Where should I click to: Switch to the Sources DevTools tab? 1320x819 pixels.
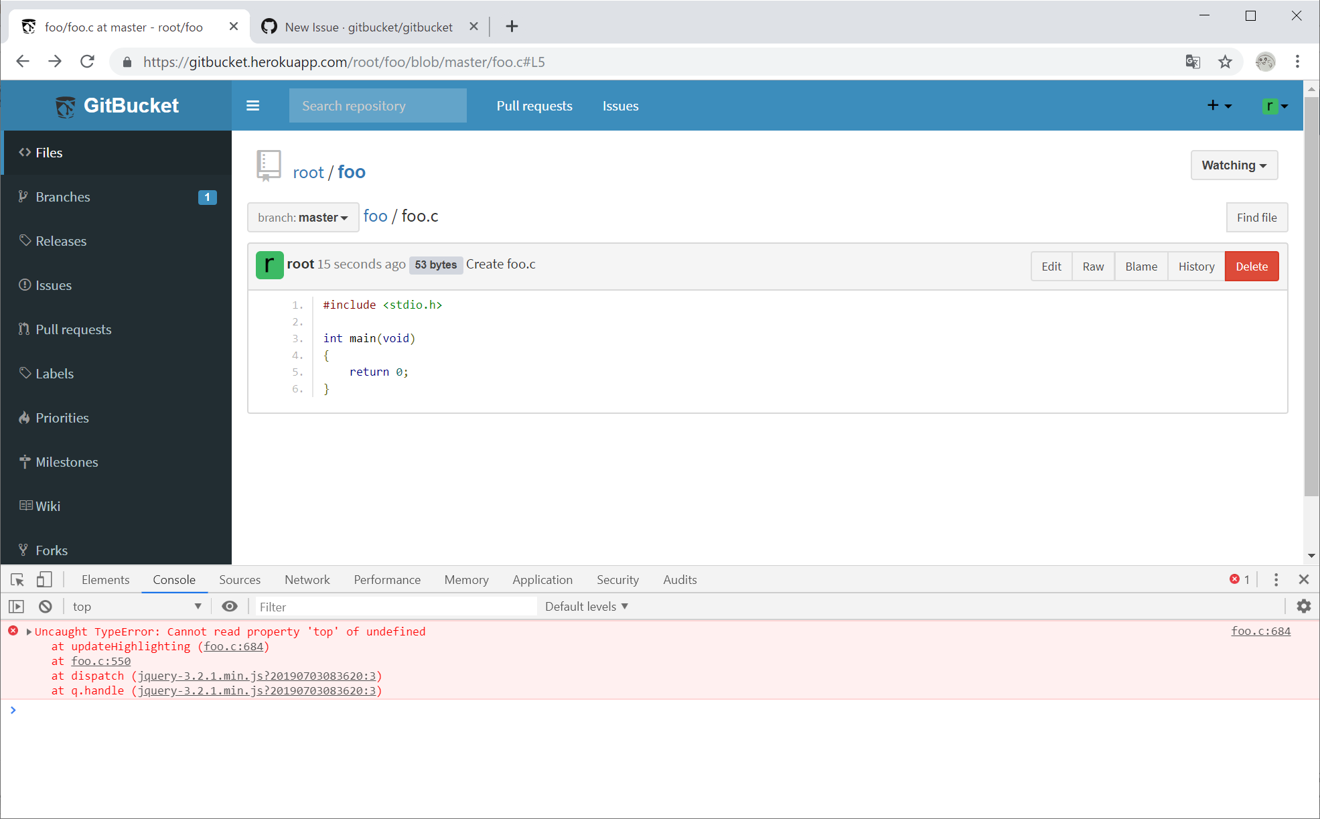[240, 580]
